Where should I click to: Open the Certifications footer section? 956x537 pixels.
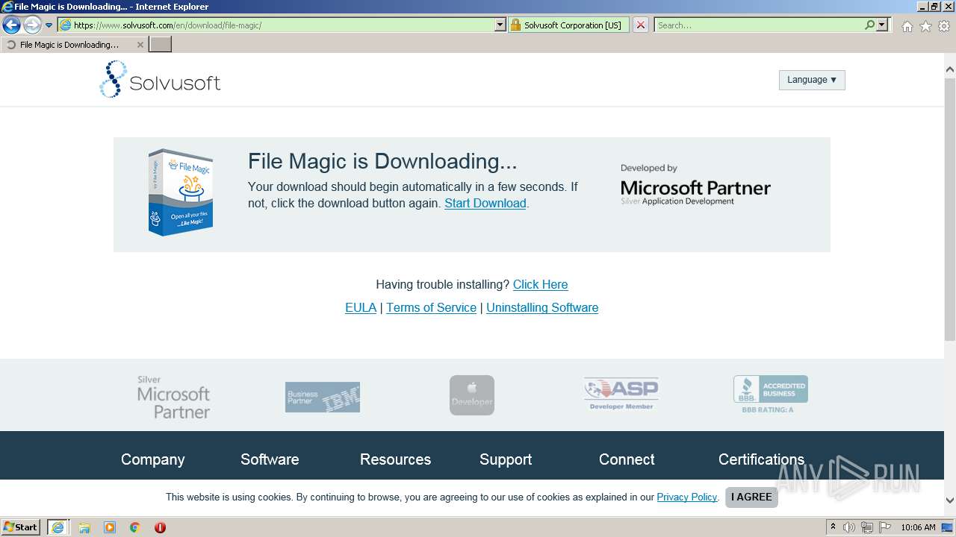point(761,459)
